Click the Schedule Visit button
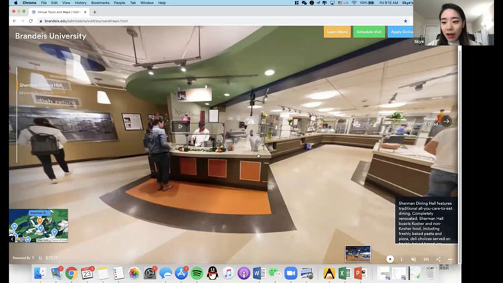The height and width of the screenshot is (283, 503). (369, 32)
